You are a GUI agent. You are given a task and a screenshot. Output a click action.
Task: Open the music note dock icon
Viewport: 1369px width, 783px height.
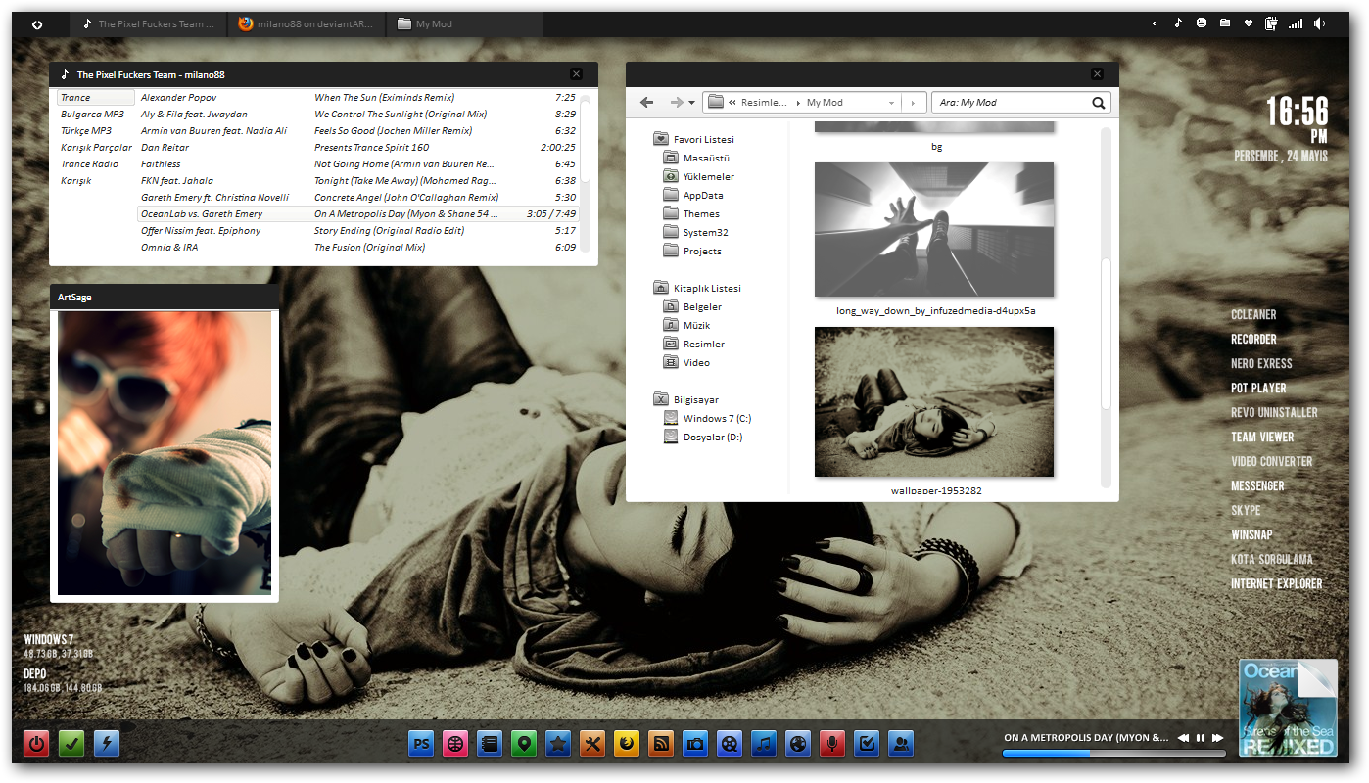tap(764, 744)
